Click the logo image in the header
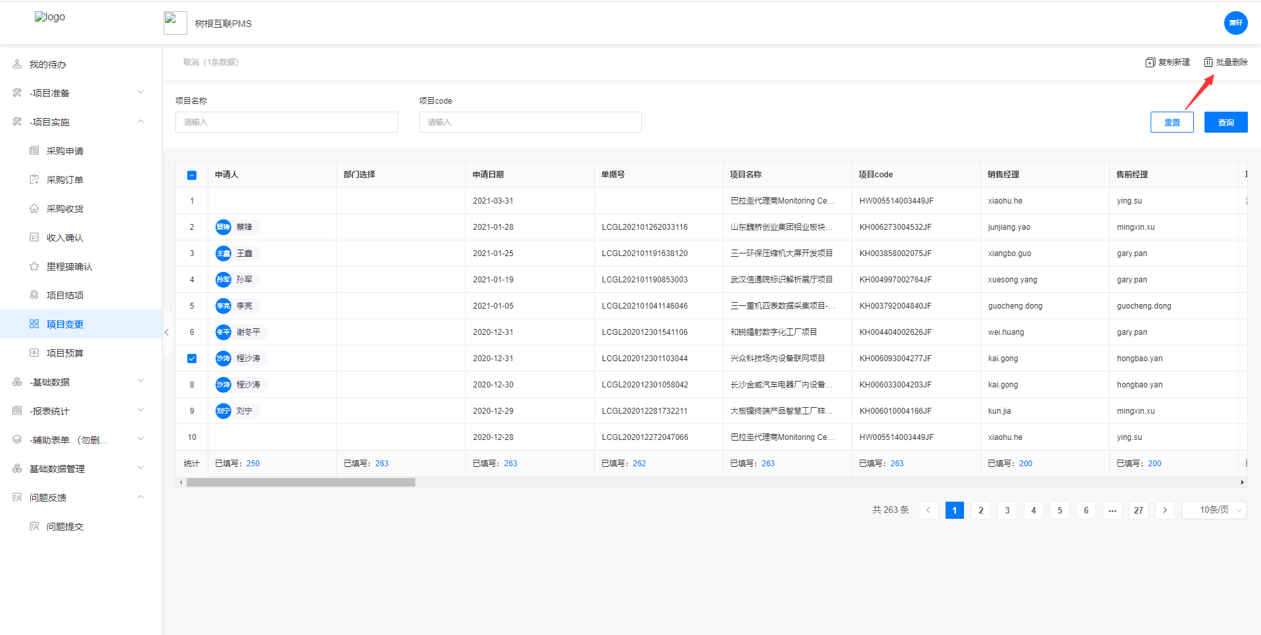Viewport: 1261px width, 635px height. 50,17
